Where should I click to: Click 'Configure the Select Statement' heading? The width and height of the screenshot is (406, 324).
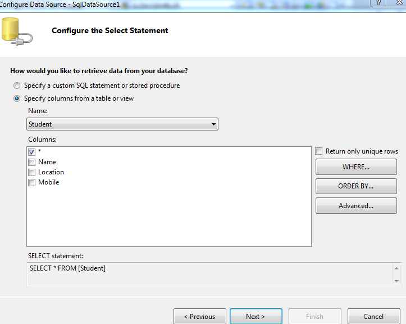coord(110,30)
